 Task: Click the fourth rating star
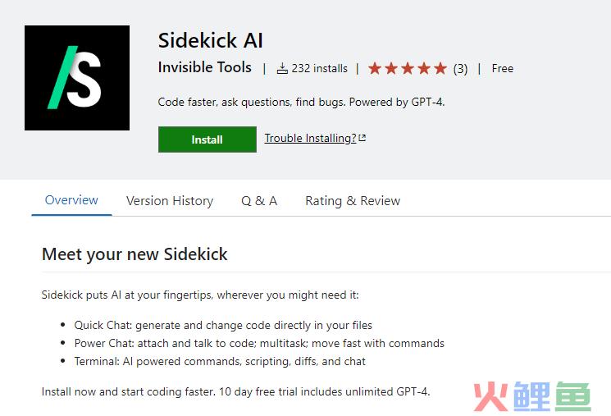424,68
